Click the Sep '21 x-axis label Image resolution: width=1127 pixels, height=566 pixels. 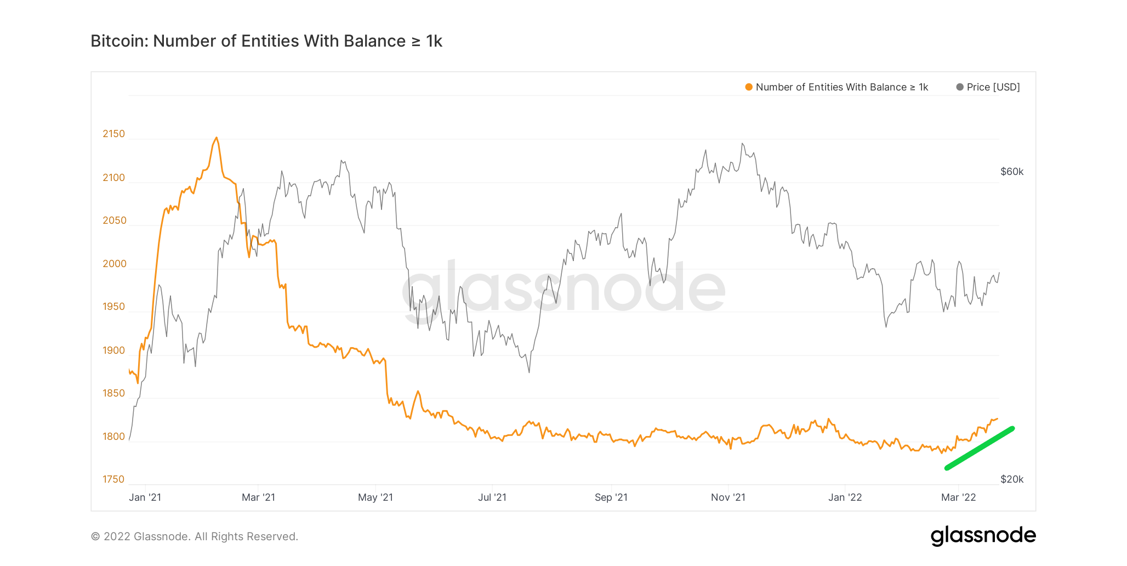(x=611, y=497)
